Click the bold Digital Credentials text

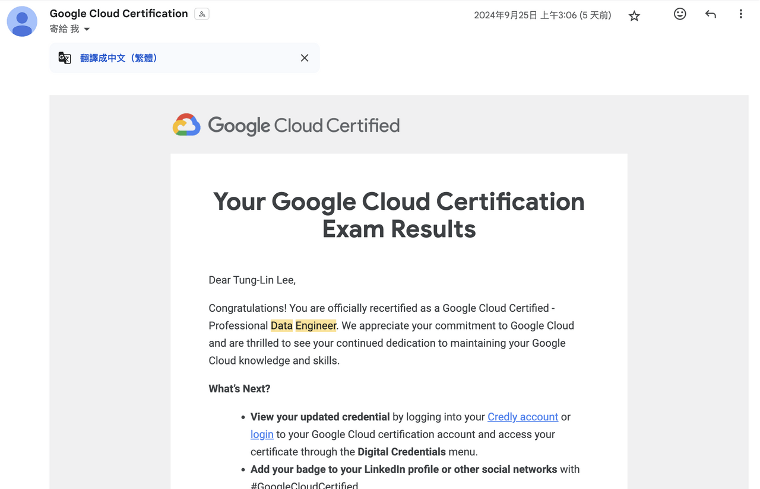point(401,452)
